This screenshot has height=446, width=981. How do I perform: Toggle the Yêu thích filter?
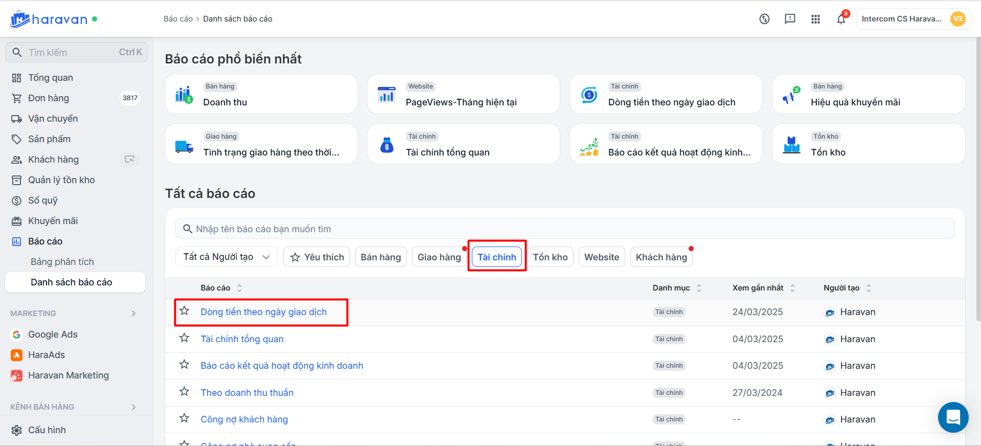point(317,257)
